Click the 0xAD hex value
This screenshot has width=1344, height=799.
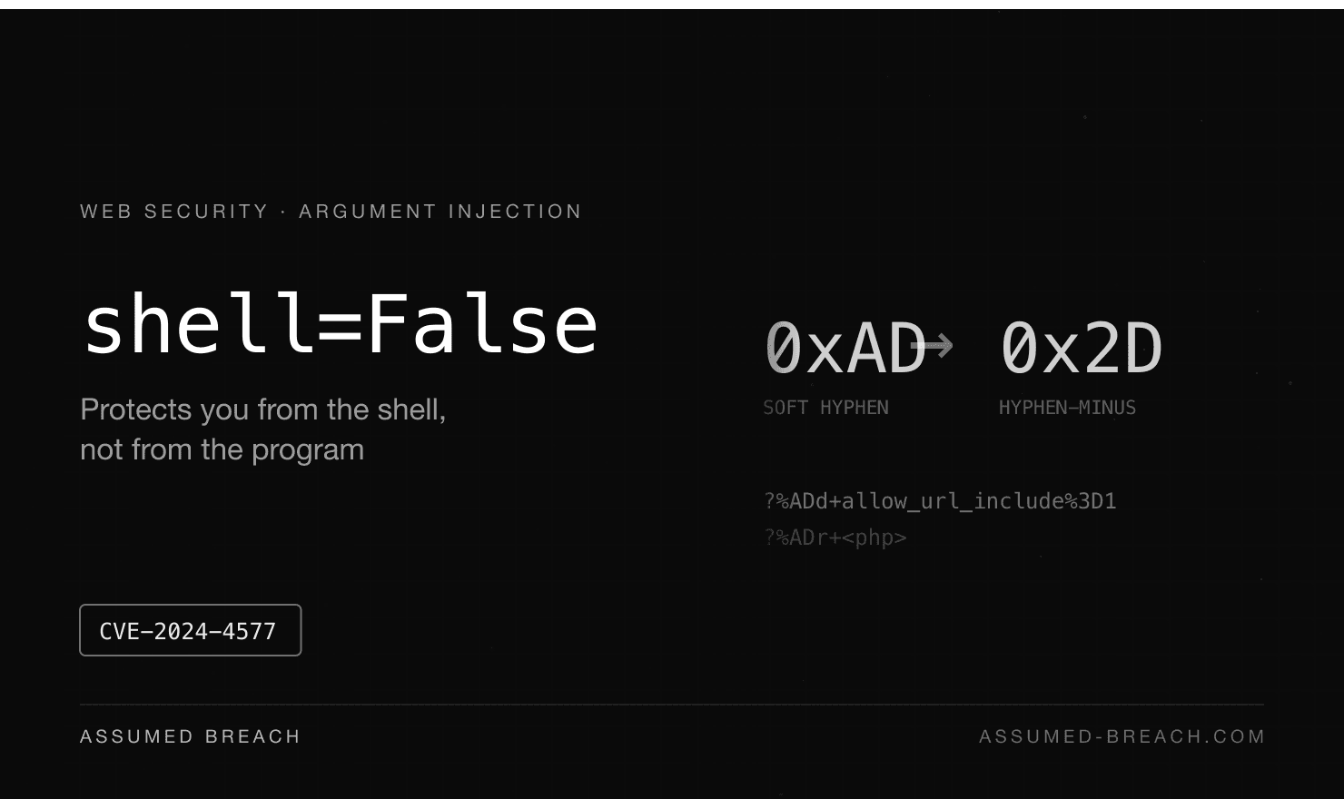point(845,348)
